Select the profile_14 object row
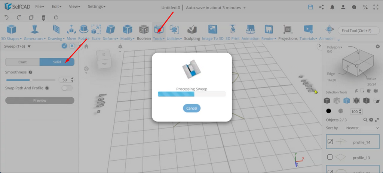 pyautogui.click(x=353, y=142)
